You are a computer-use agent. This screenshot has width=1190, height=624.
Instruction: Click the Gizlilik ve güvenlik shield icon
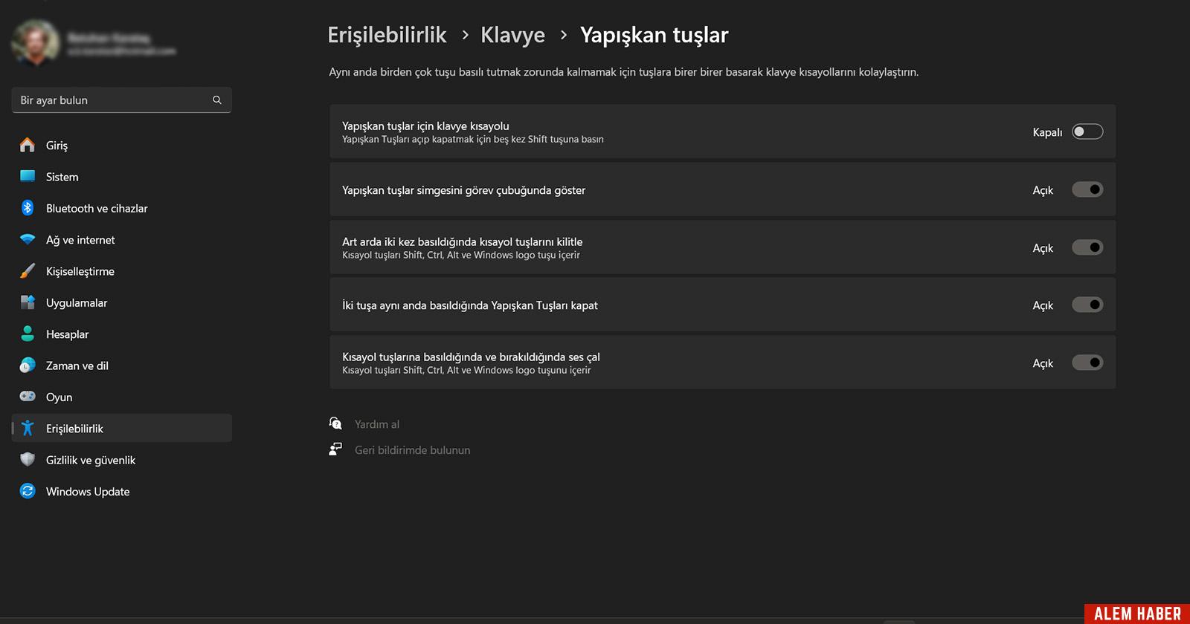pyautogui.click(x=28, y=460)
